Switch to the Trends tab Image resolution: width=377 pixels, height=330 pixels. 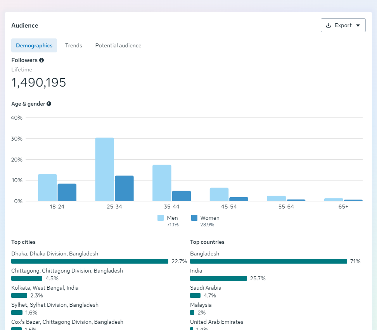[x=74, y=45]
